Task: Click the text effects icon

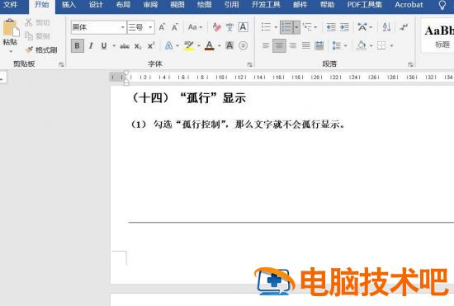Action: pyautogui.click(x=168, y=45)
